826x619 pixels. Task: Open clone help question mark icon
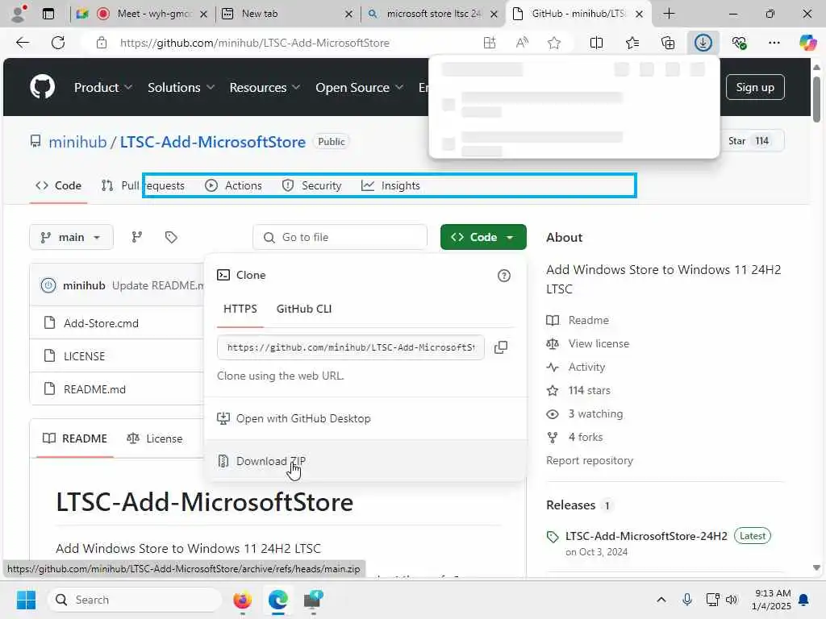[503, 276]
